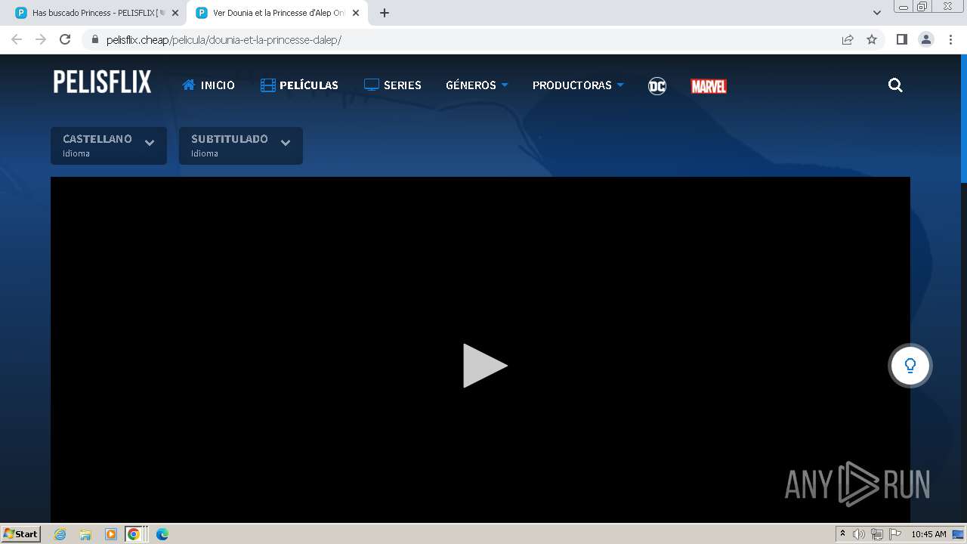
Task: Launch Internet Explorer from taskbar
Action: [x=60, y=534]
